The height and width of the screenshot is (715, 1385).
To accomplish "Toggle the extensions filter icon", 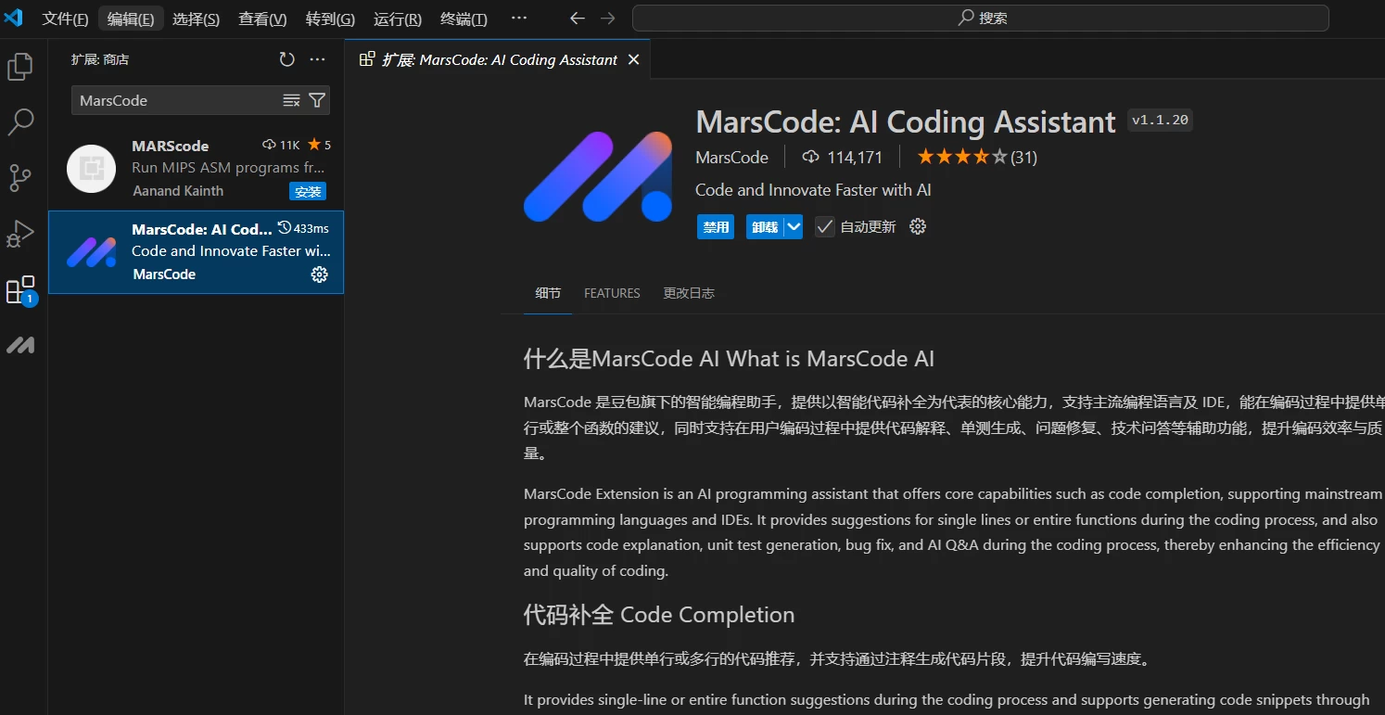I will click(316, 100).
